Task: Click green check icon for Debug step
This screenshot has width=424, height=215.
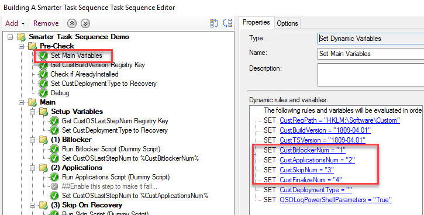Action: coord(43,93)
